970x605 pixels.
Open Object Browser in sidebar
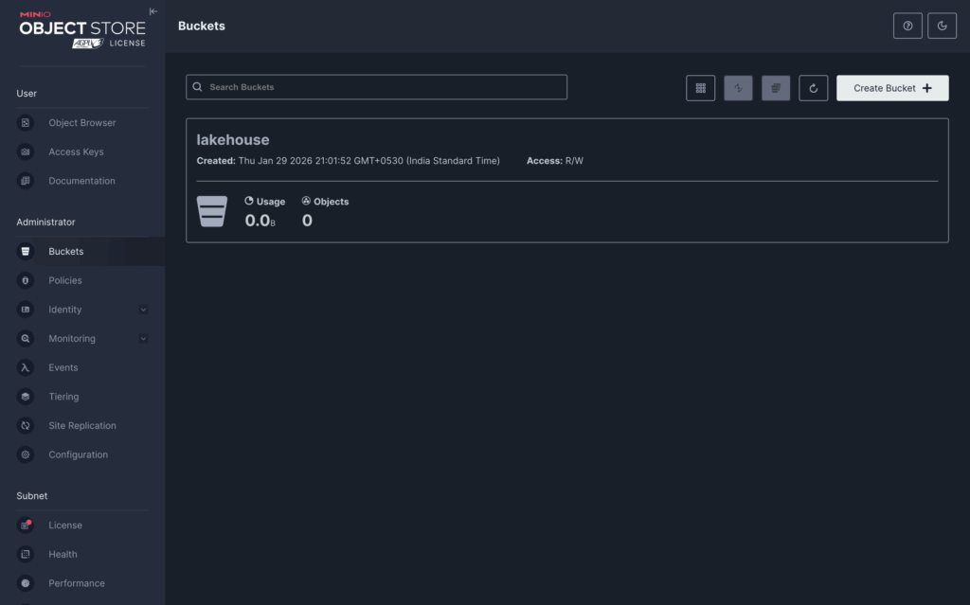pos(82,123)
